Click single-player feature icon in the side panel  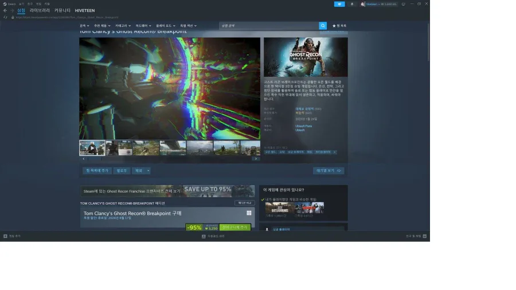[x=267, y=229]
